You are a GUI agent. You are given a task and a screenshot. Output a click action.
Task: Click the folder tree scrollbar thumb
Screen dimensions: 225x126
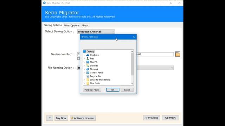[x=132, y=64]
